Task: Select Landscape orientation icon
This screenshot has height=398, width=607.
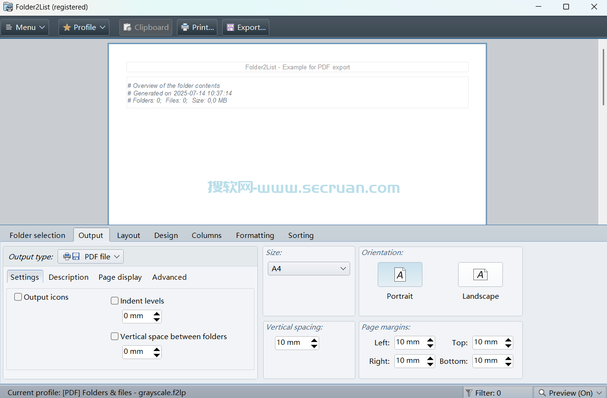Action: [480, 275]
